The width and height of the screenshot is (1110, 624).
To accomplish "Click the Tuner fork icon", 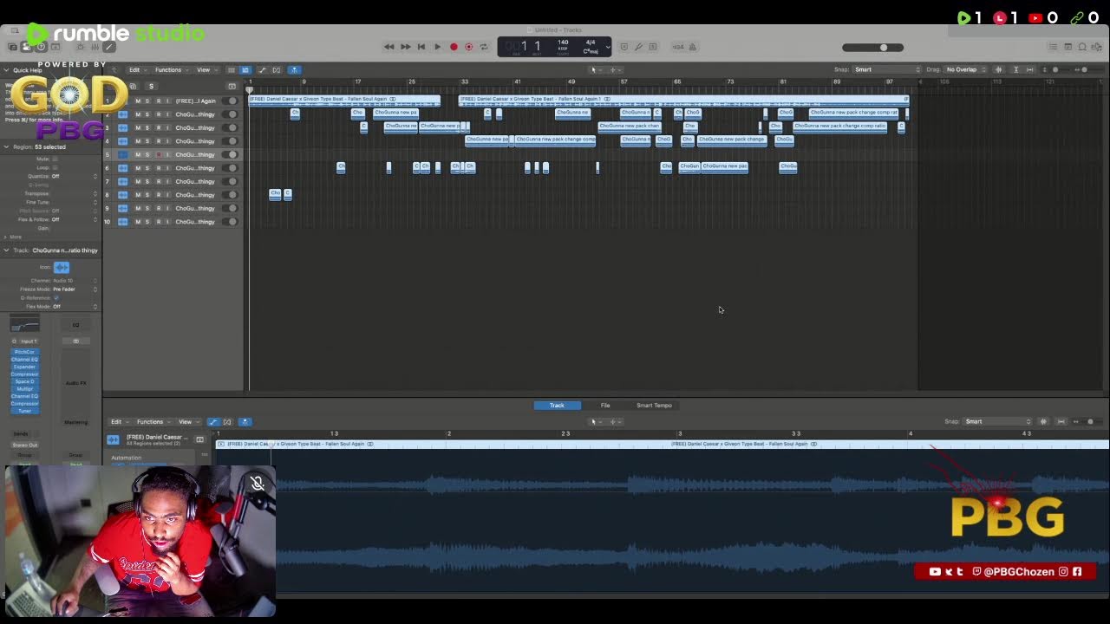I will [x=639, y=47].
